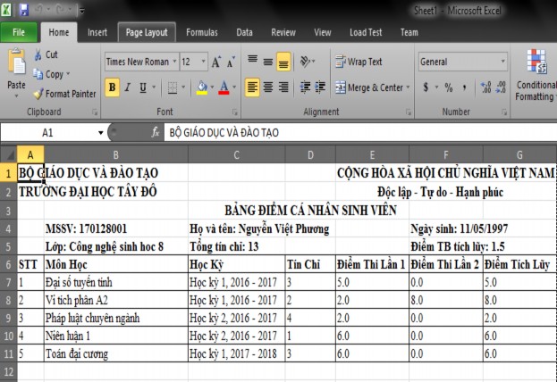Click the red Font Color A icon
Viewport: 557px width, 382px height.
click(224, 87)
